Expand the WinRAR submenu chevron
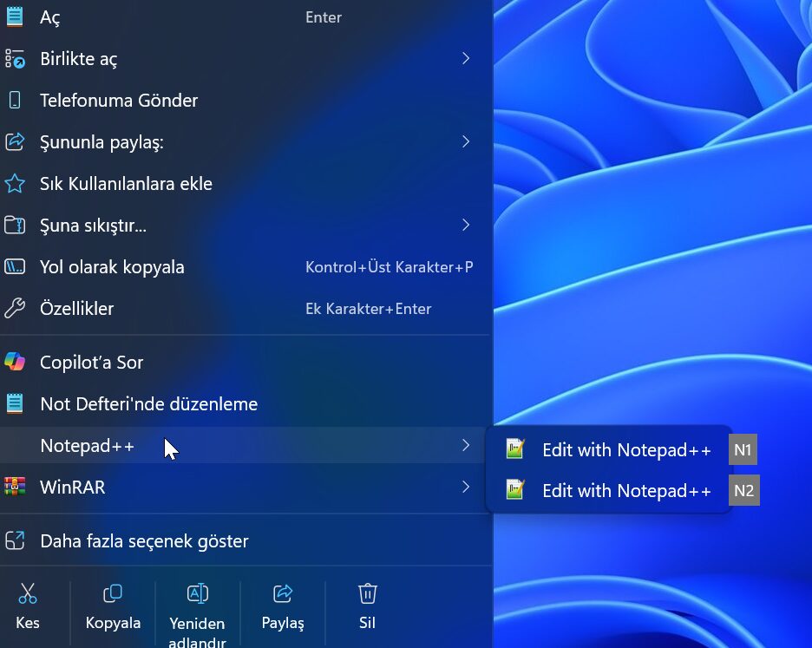The height and width of the screenshot is (648, 812). 466,487
